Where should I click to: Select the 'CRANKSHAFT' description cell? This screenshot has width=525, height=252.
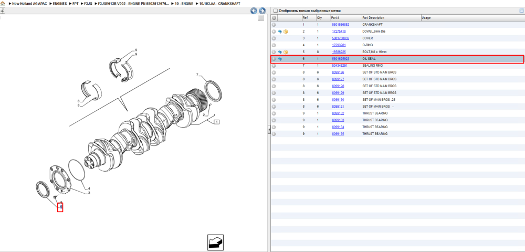pos(372,25)
